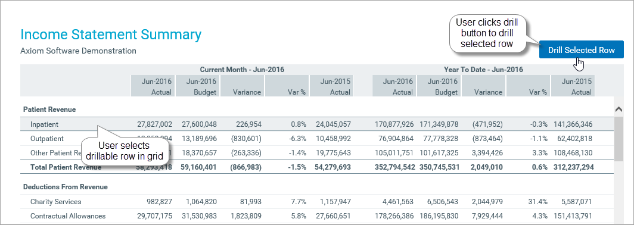Click the Year To Date Var % column header
The image size is (634, 225).
(x=528, y=86)
